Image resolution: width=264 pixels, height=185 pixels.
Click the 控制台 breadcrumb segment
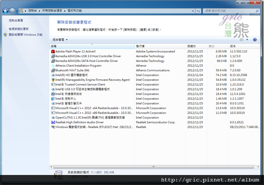coord(32,11)
